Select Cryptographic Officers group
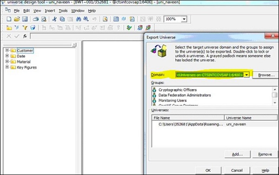Screen dimensions: 279x175 click(x=178, y=90)
